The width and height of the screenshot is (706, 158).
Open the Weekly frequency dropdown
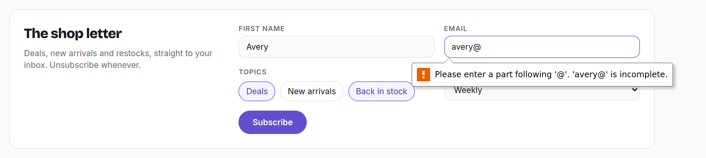coord(542,93)
